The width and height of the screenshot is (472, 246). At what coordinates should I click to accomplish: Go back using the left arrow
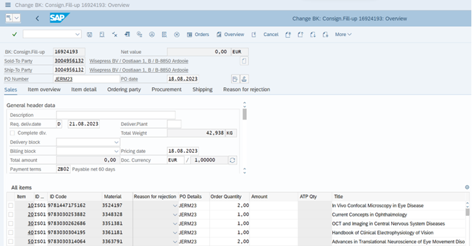pyautogui.click(x=37, y=18)
